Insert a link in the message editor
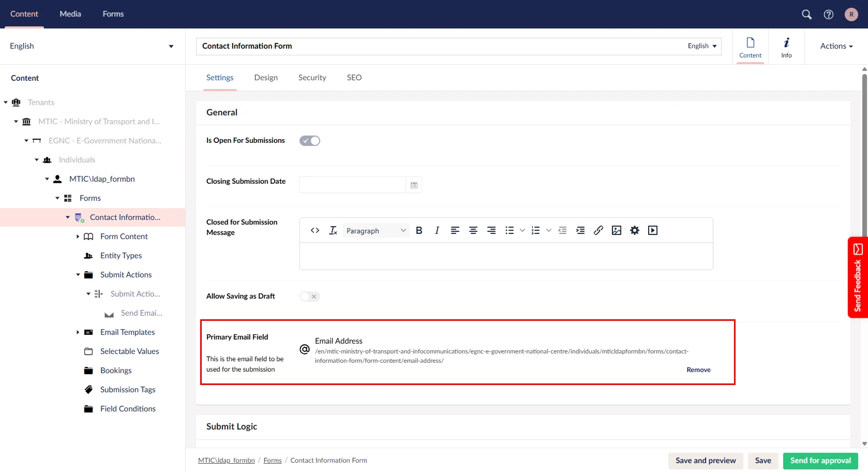The image size is (868, 473). click(598, 230)
